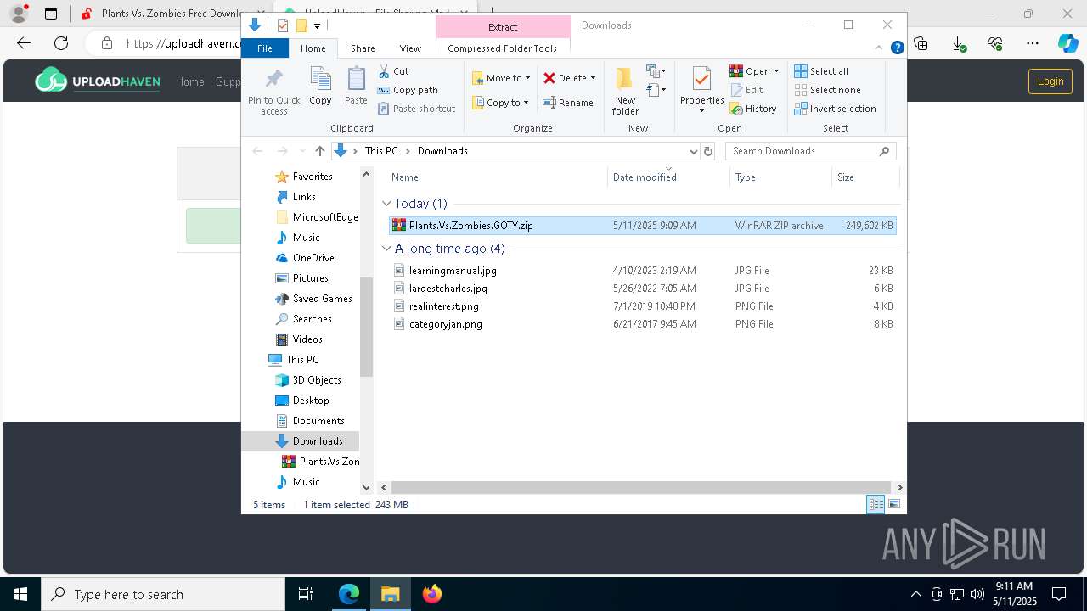This screenshot has height=611, width=1087.
Task: Cut the selected file
Action: pos(393,71)
